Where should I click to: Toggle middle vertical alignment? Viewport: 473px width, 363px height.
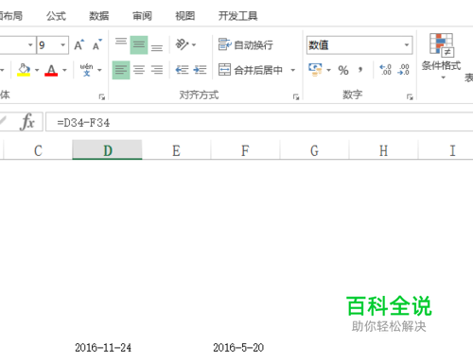coord(139,45)
